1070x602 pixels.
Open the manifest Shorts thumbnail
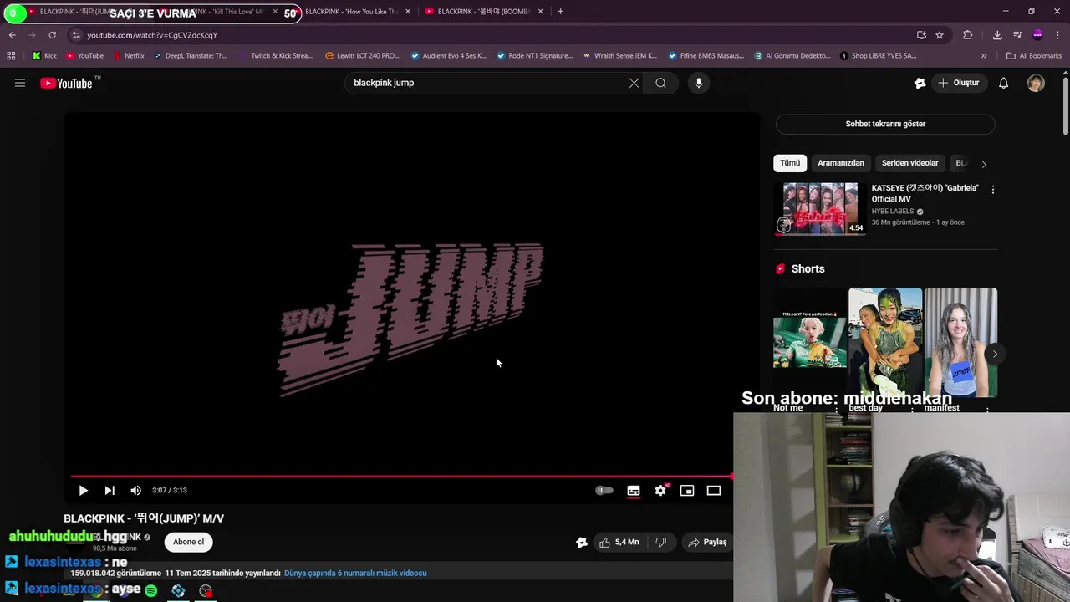[960, 340]
